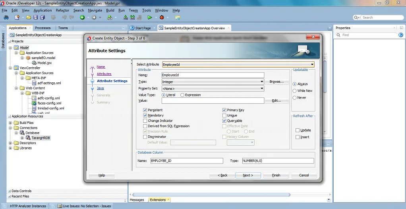This screenshot has height=209, width=406.
Task: Click the Databases vertical side tab
Action: [x=3, y=40]
